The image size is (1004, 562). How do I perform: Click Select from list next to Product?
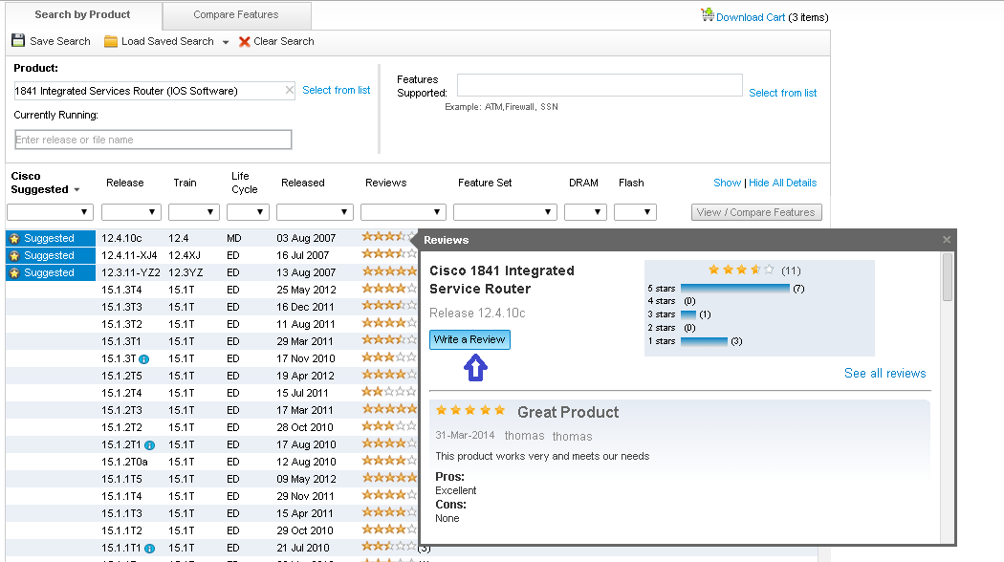(337, 90)
